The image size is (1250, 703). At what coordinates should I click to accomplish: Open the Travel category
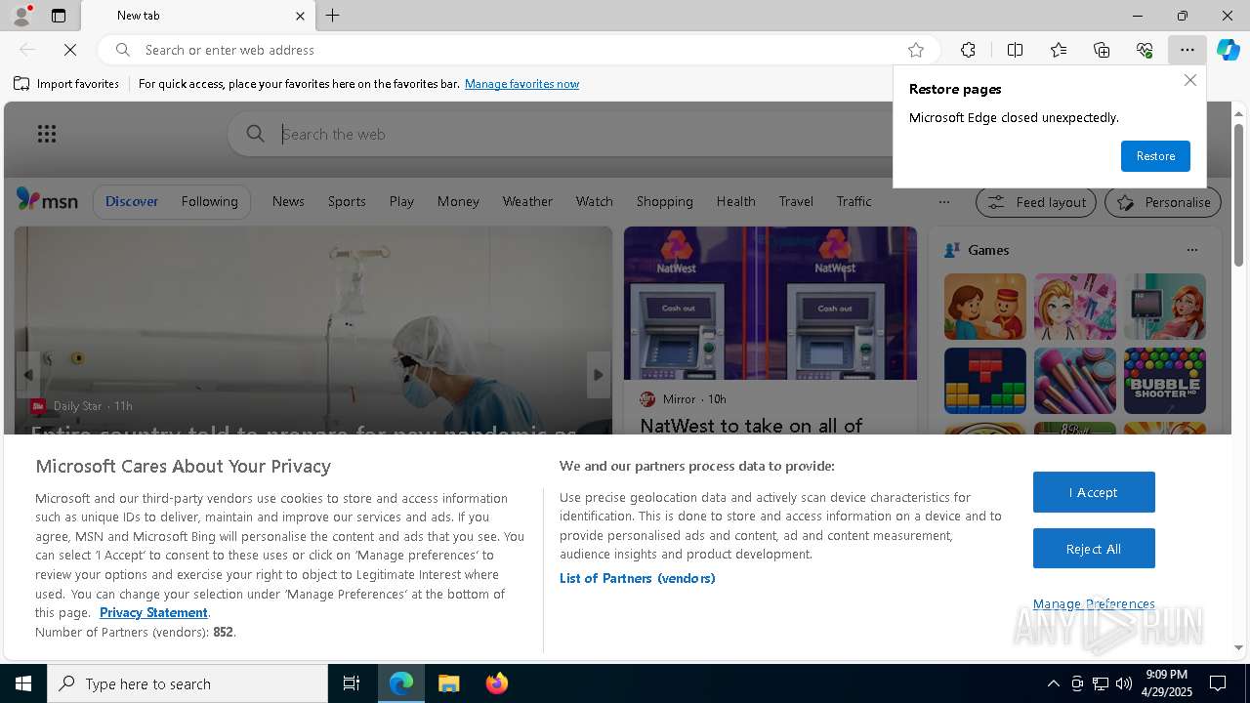click(x=796, y=201)
